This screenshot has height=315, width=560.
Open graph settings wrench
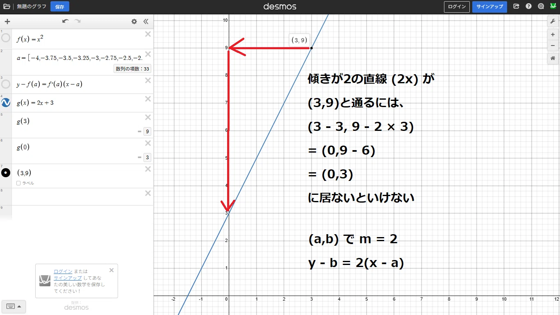[x=553, y=22]
